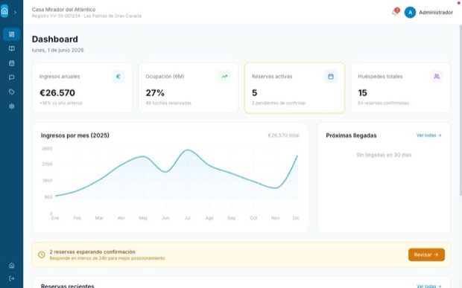Open Ver todas link in Reservas recientes
The width and height of the screenshot is (462, 288).
pos(428,286)
